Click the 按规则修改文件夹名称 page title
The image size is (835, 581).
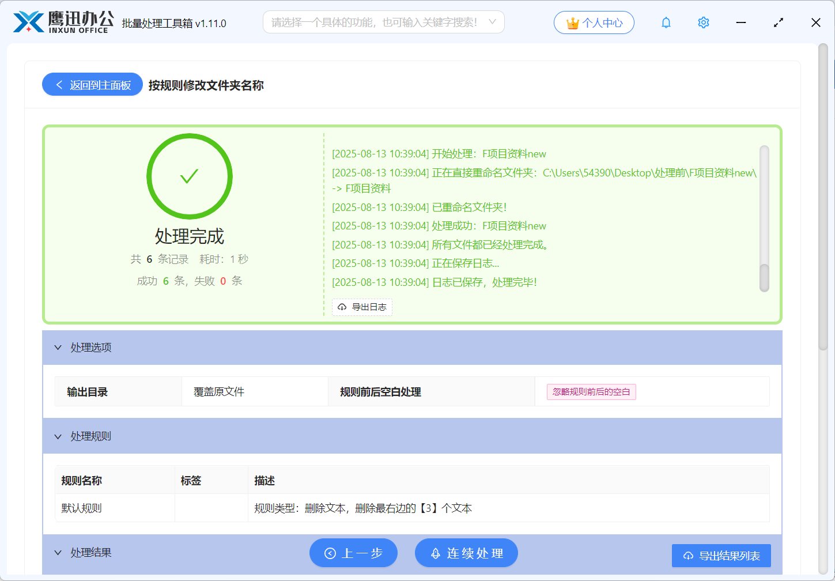click(206, 85)
